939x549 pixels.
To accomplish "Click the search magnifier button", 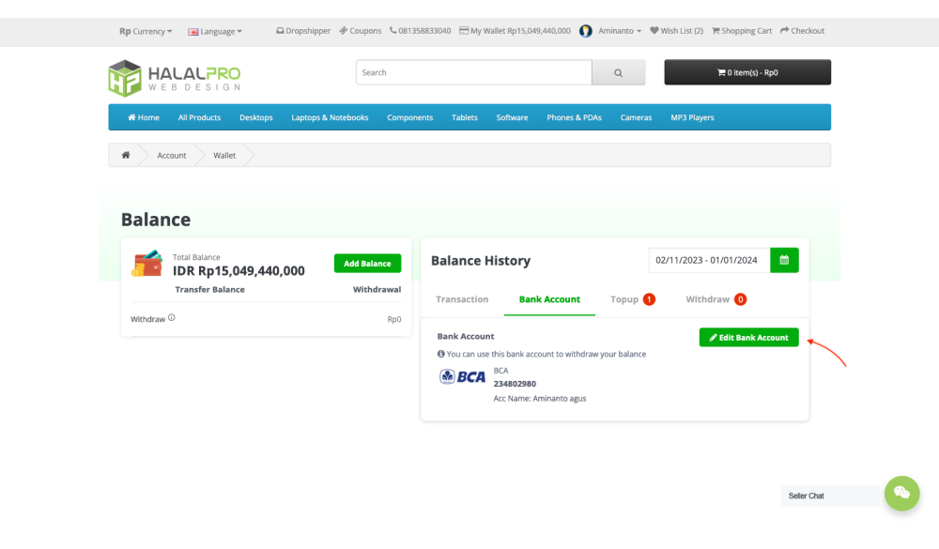I will click(x=618, y=72).
